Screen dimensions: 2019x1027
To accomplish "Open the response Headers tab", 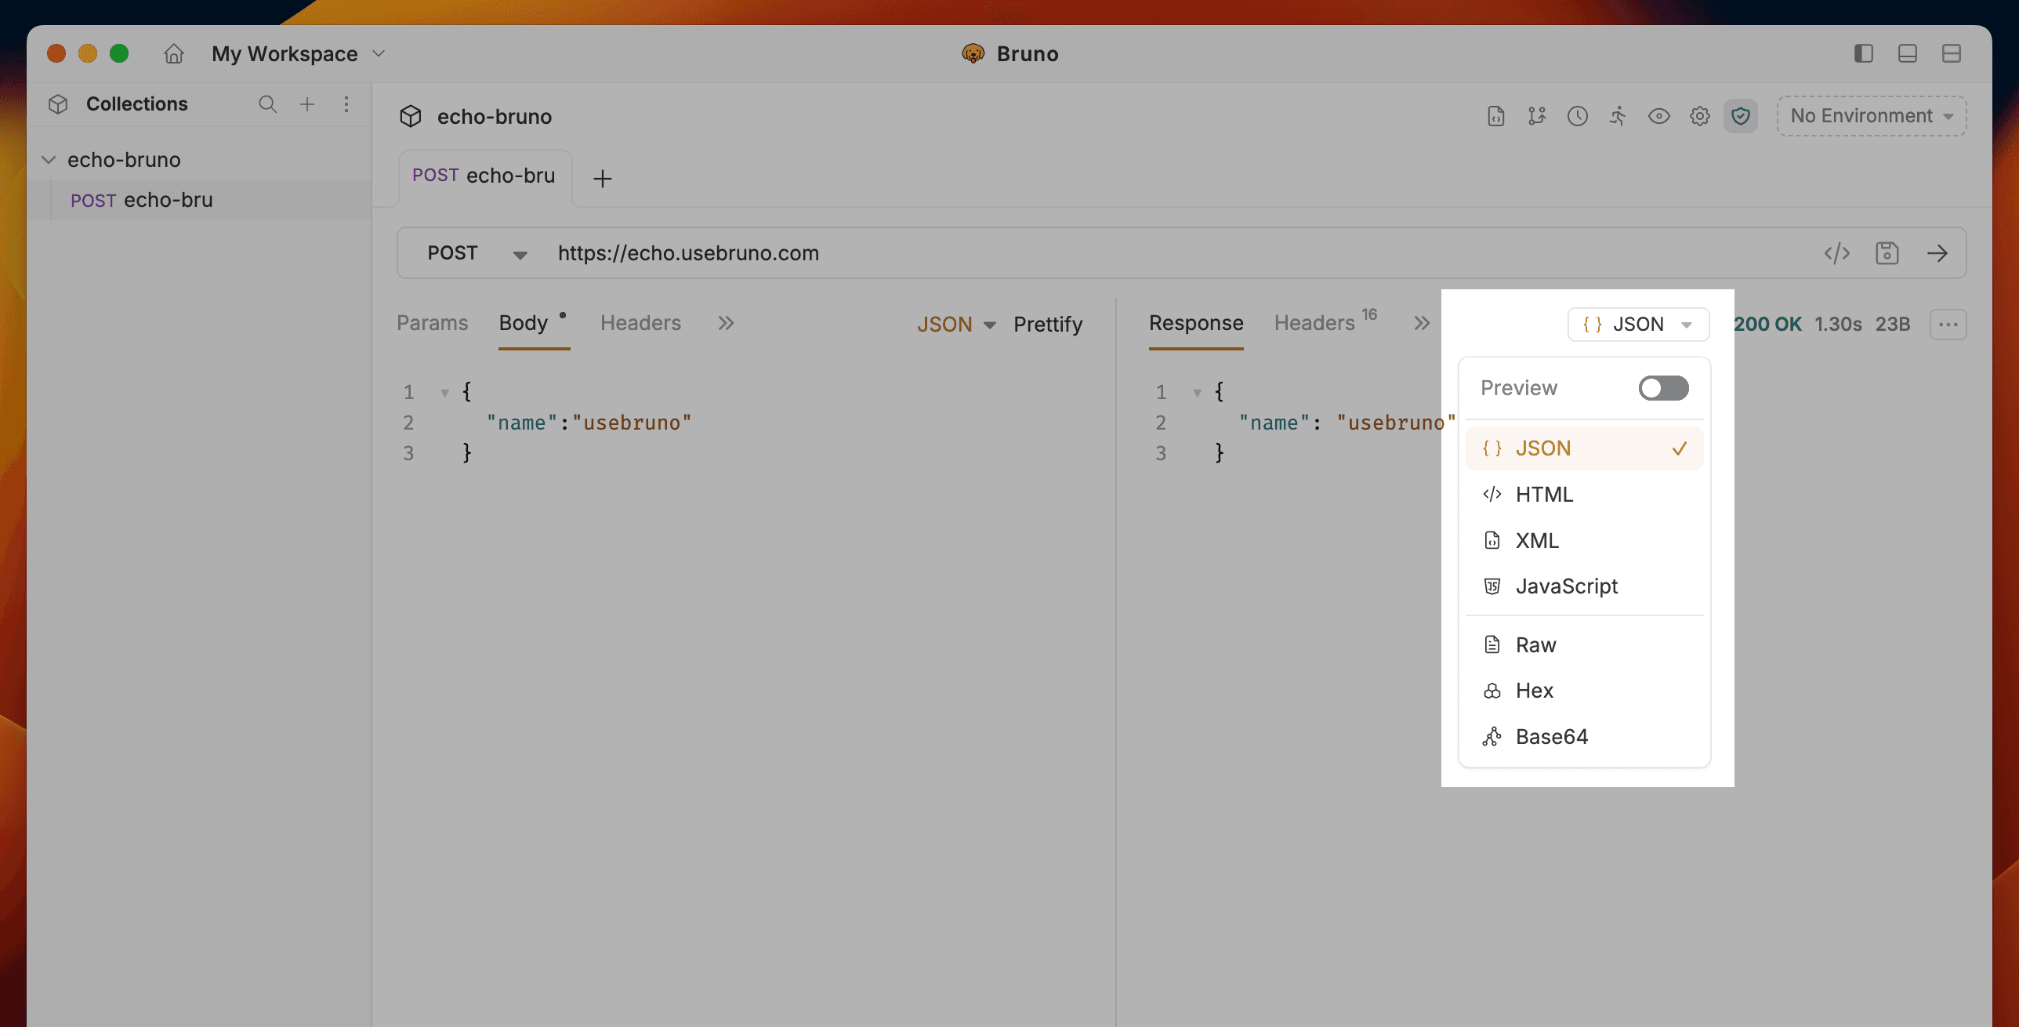I will click(x=1315, y=322).
